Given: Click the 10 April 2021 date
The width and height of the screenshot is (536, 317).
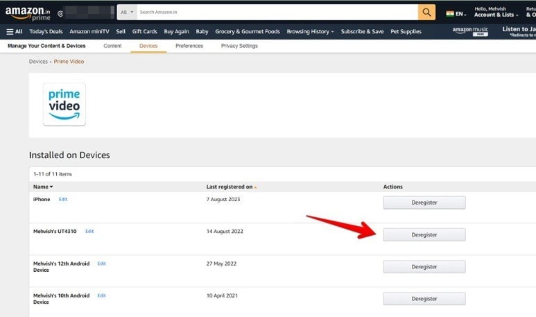Looking at the screenshot, I should [x=222, y=295].
